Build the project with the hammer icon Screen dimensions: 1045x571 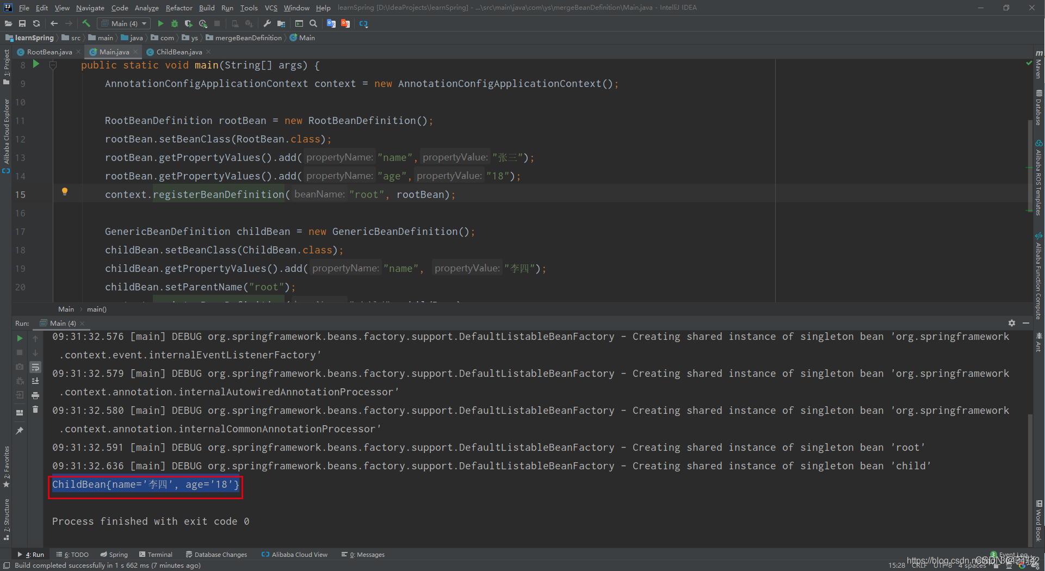[86, 23]
